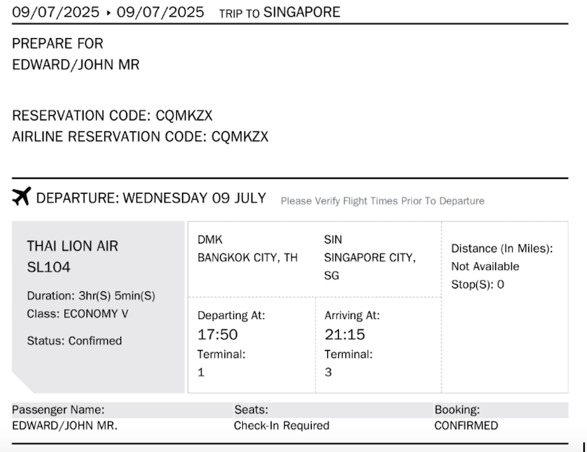Select the SIN airport code
This screenshot has height=452, width=587.
click(332, 240)
